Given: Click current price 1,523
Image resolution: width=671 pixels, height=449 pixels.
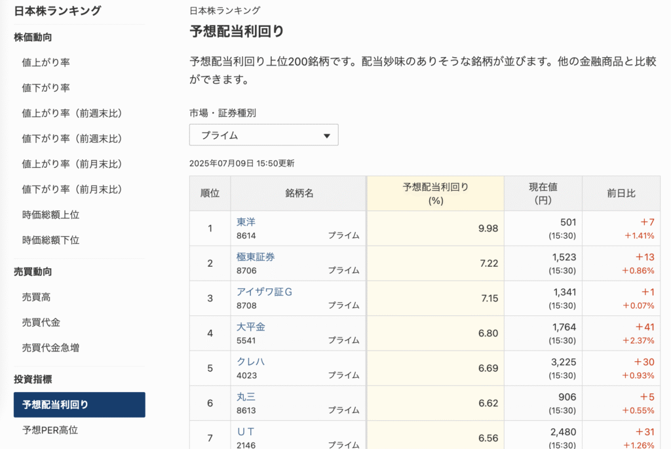Looking at the screenshot, I should tap(564, 257).
